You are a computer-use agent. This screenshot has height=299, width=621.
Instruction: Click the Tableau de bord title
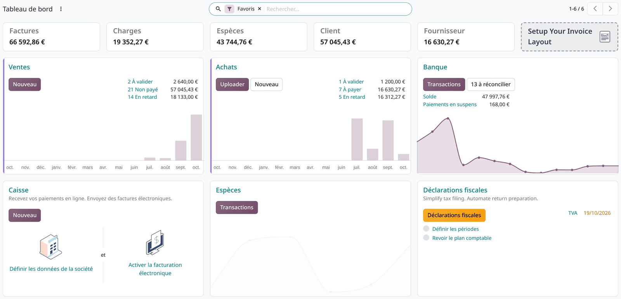pyautogui.click(x=28, y=9)
